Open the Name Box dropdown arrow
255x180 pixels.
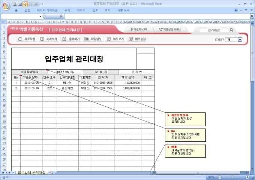pyautogui.click(x=40, y=16)
